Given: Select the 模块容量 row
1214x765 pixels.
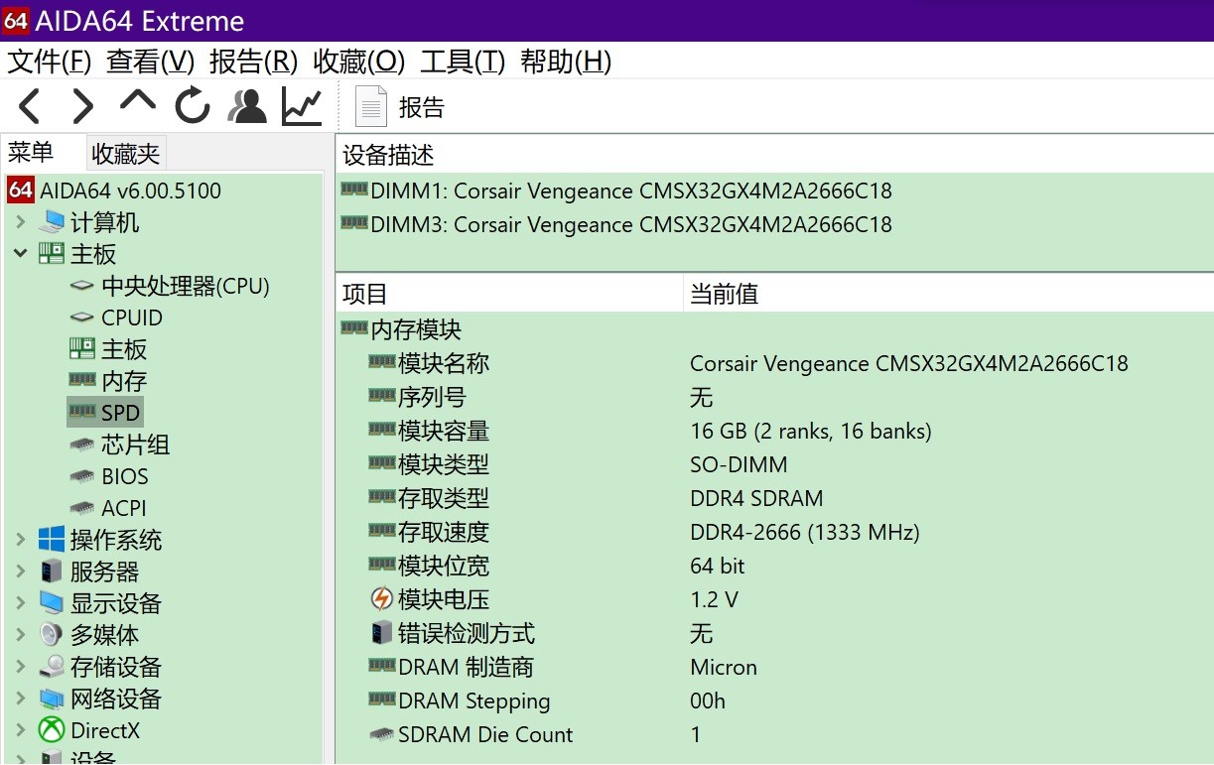Looking at the screenshot, I should pyautogui.click(x=774, y=431).
